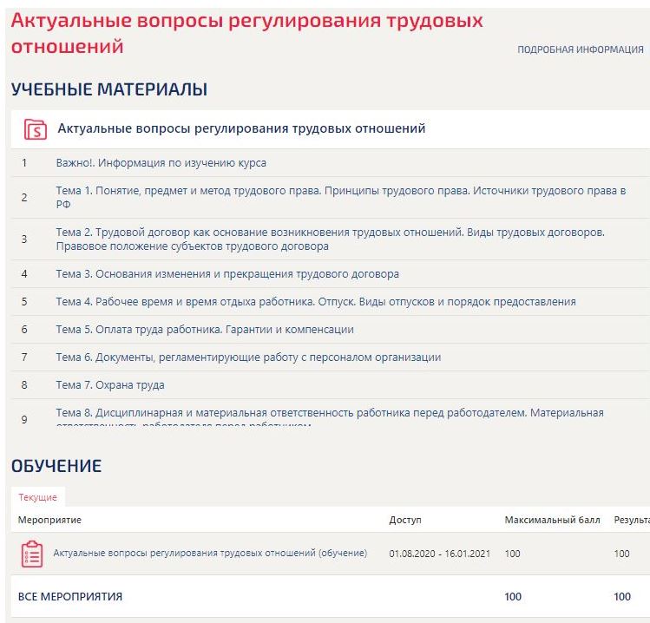
Task: Click the red course folder icon
Action: point(36,129)
